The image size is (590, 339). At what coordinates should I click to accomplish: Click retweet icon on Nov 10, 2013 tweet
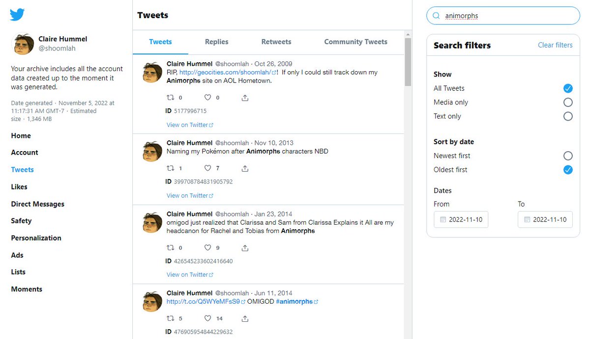(171, 168)
